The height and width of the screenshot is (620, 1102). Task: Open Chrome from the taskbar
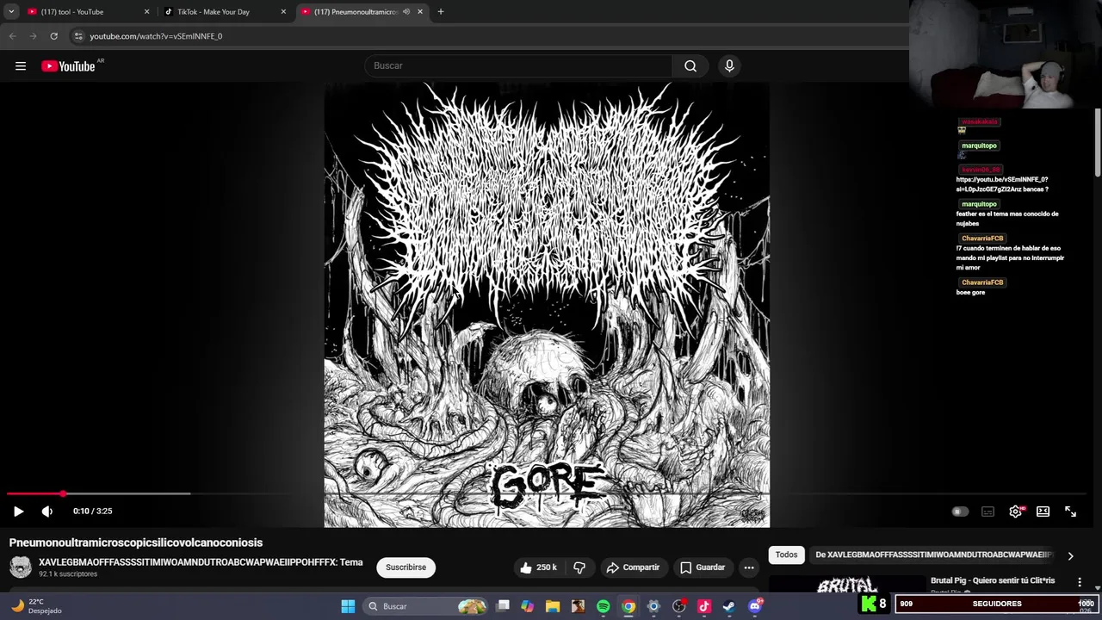pos(628,606)
